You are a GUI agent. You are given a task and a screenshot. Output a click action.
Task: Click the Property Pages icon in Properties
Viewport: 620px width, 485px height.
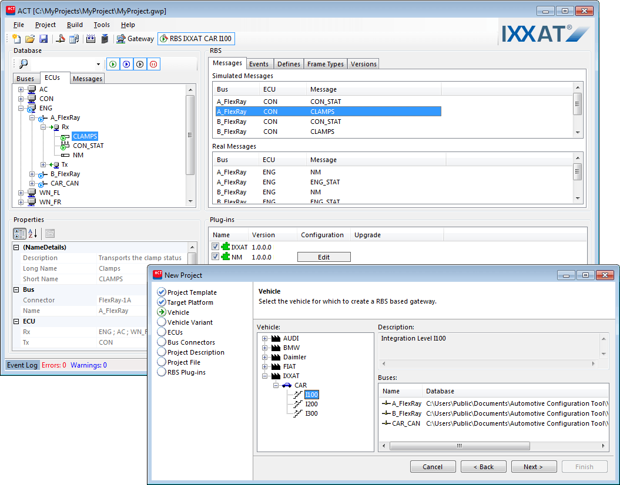[x=50, y=234]
